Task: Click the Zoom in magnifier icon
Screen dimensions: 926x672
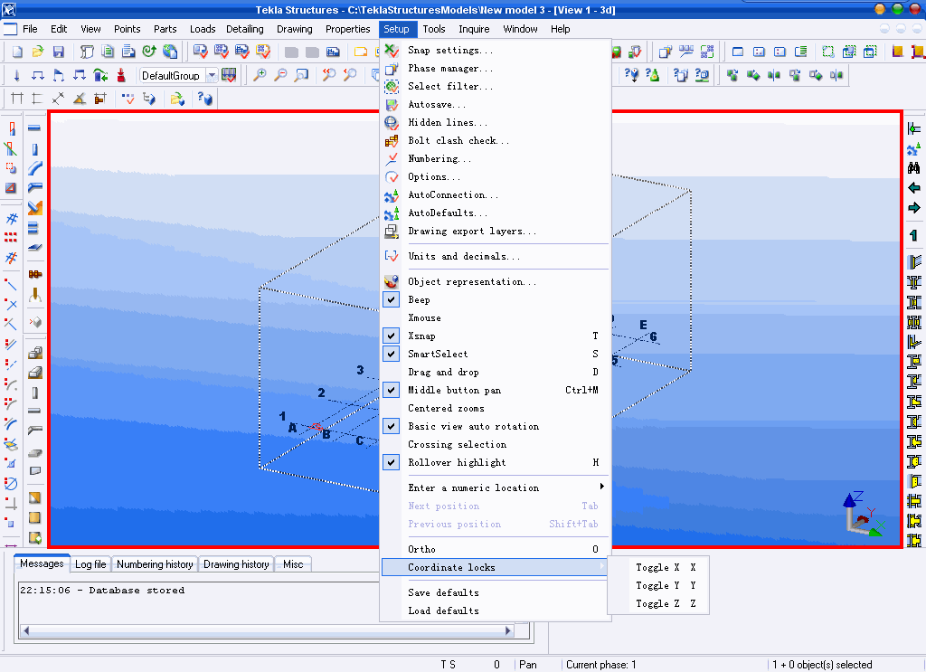Action: (260, 75)
